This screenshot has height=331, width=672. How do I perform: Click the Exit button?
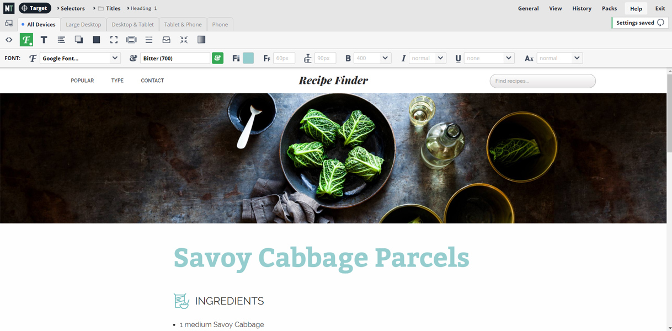pyautogui.click(x=660, y=8)
